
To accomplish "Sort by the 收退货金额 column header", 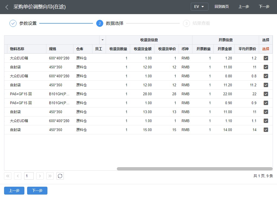I will 142,49.
